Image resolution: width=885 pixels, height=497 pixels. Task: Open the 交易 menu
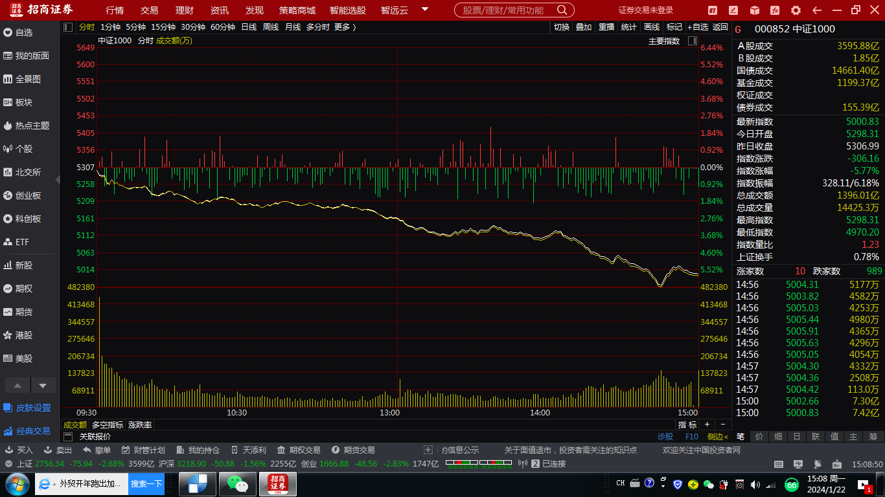150,10
